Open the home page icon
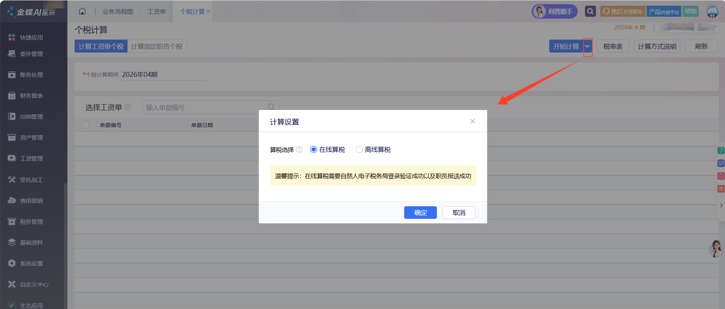The width and height of the screenshot is (725, 309). click(x=82, y=11)
